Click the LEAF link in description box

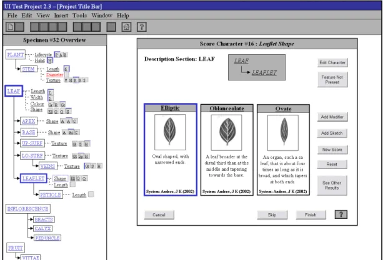tap(241, 61)
